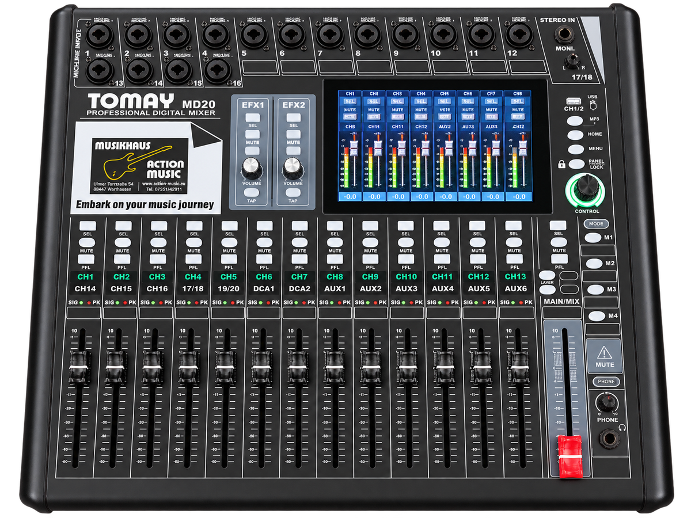Tap the CH1 SEL button on the touchscreen
Viewport: 691px width, 518px height.
[x=350, y=101]
